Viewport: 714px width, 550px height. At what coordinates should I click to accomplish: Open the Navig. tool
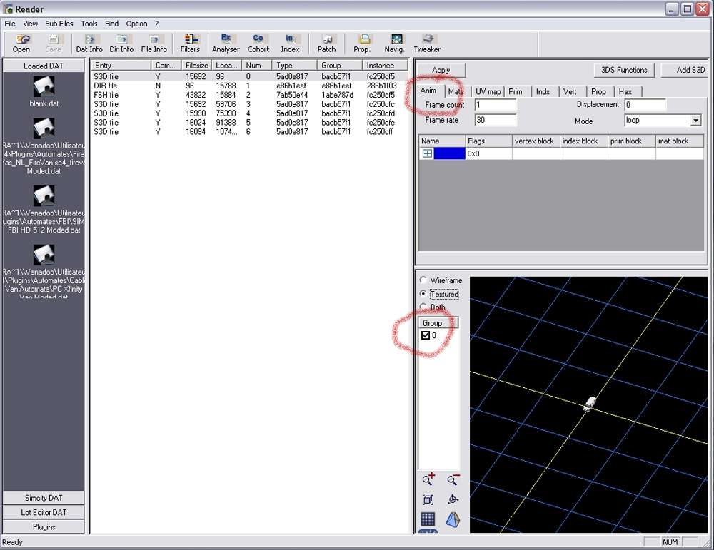click(x=395, y=44)
